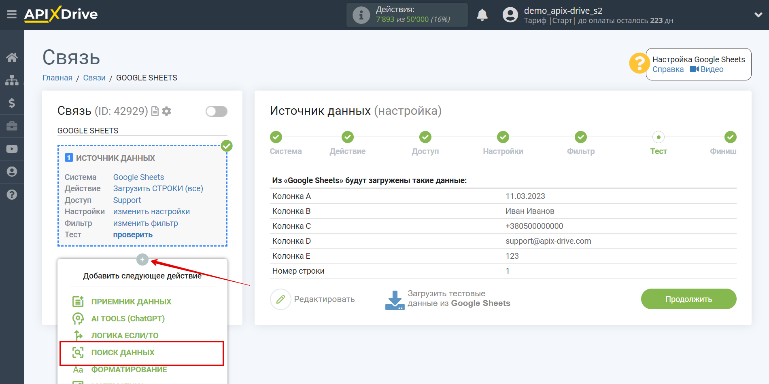Open notifications bell

pyautogui.click(x=482, y=15)
